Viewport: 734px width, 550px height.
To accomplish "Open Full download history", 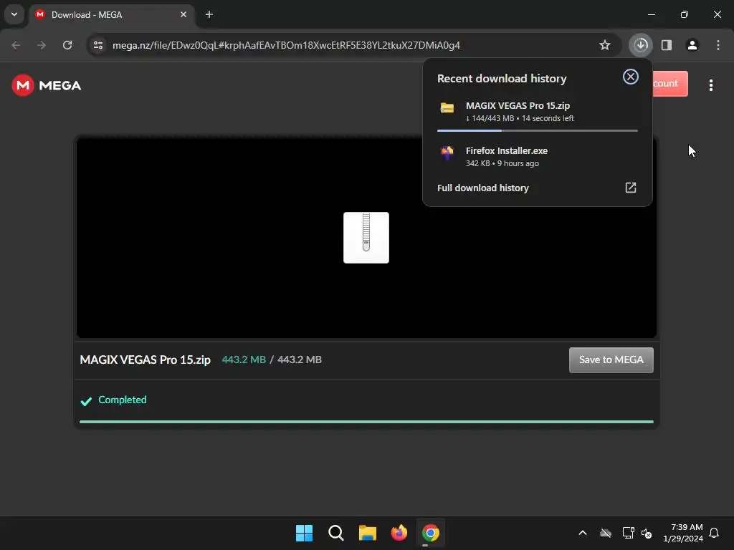I will [x=482, y=188].
